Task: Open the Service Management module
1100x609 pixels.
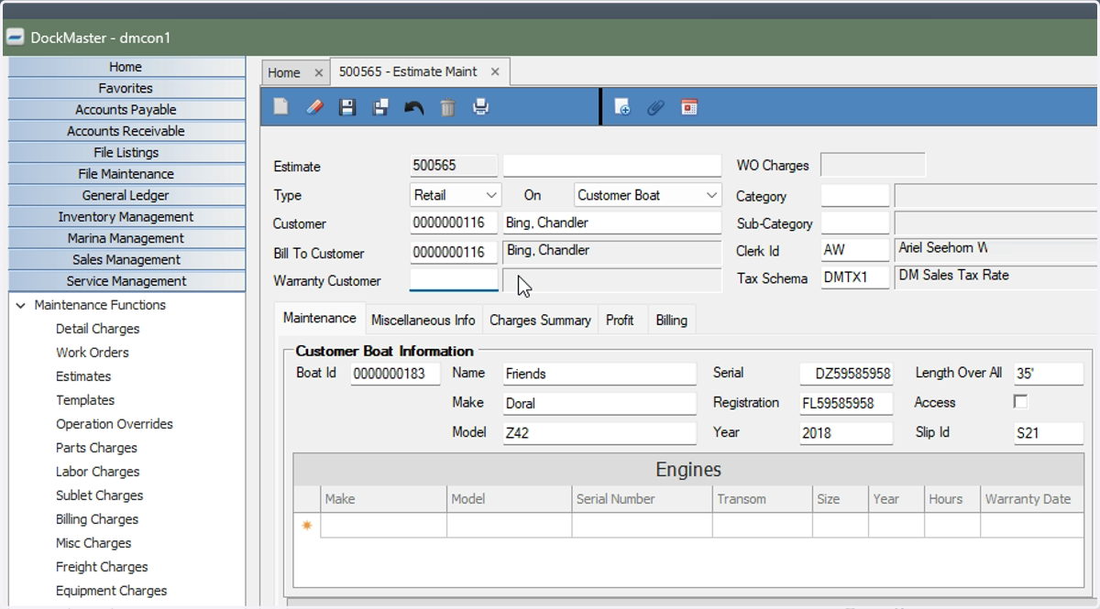Action: [126, 281]
